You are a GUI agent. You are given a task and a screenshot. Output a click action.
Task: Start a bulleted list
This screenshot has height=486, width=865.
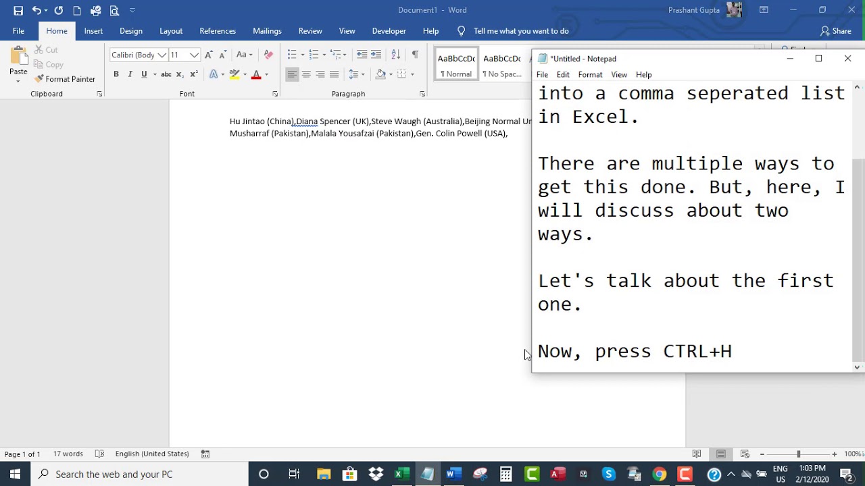point(292,55)
